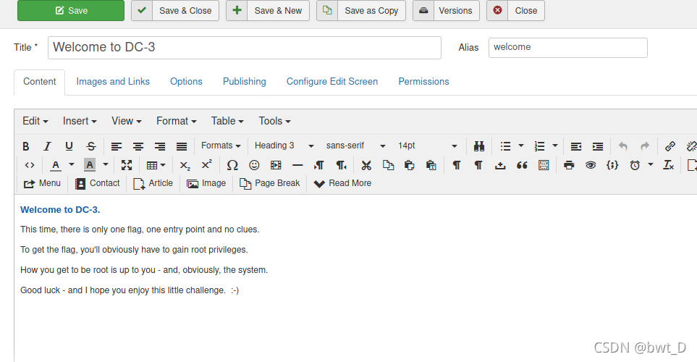Insert blockquote
Screen dimensions: 697x362
pos(522,166)
